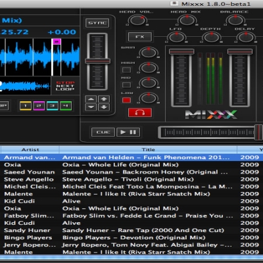Click the Head Mix knob
The height and width of the screenshot is (263, 263).
pos(187,20)
